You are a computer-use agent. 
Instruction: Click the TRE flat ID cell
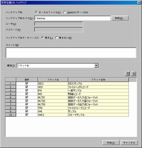click(53, 108)
